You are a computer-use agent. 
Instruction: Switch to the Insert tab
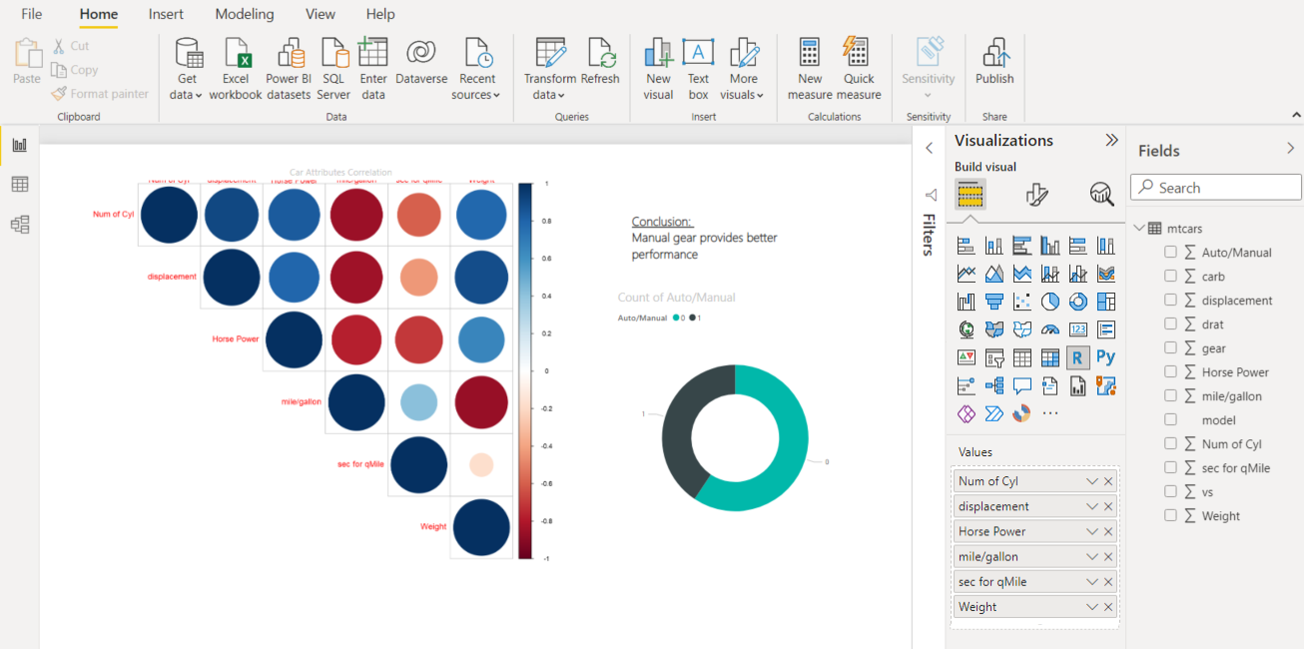[166, 14]
